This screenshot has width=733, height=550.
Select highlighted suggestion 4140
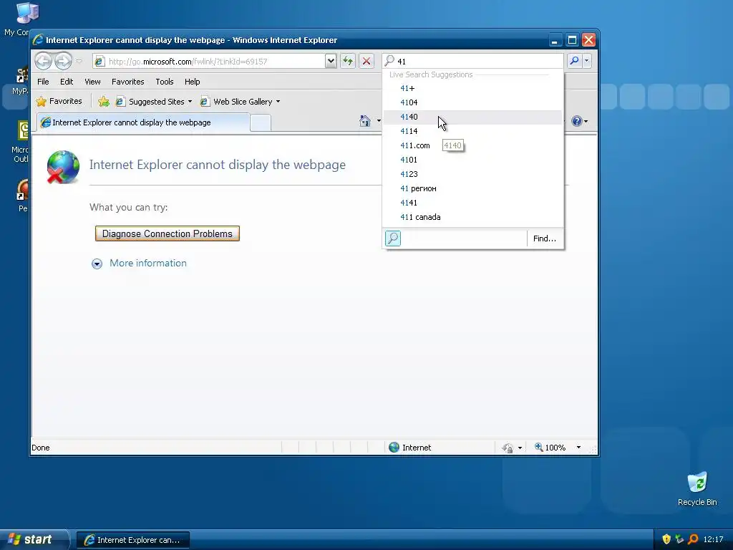coord(472,117)
